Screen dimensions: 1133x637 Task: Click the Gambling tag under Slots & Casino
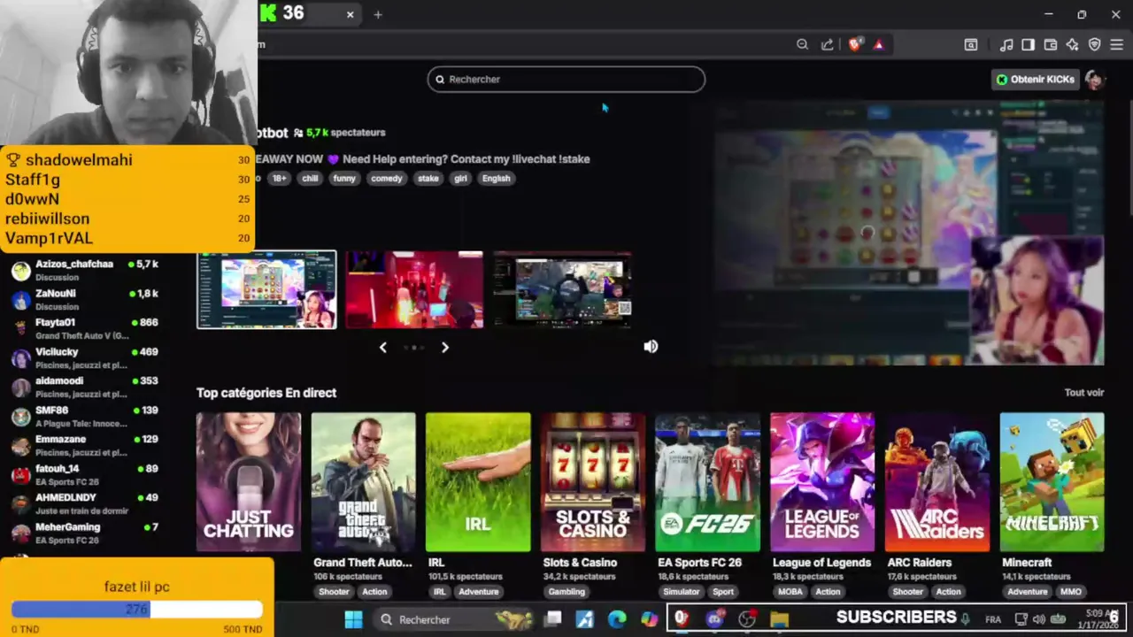[566, 592]
